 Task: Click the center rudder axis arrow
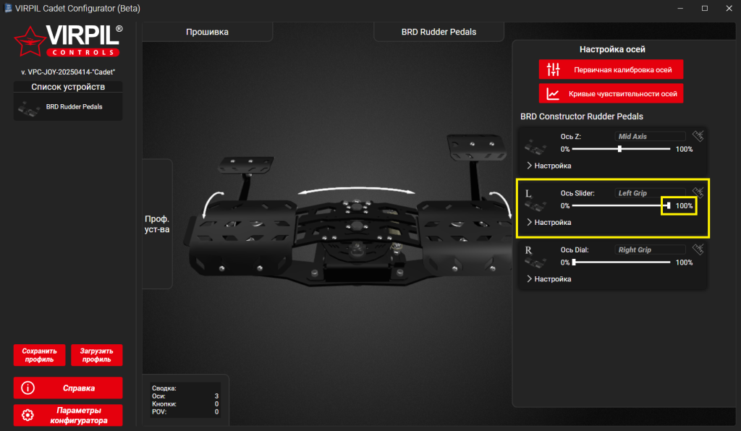356,190
